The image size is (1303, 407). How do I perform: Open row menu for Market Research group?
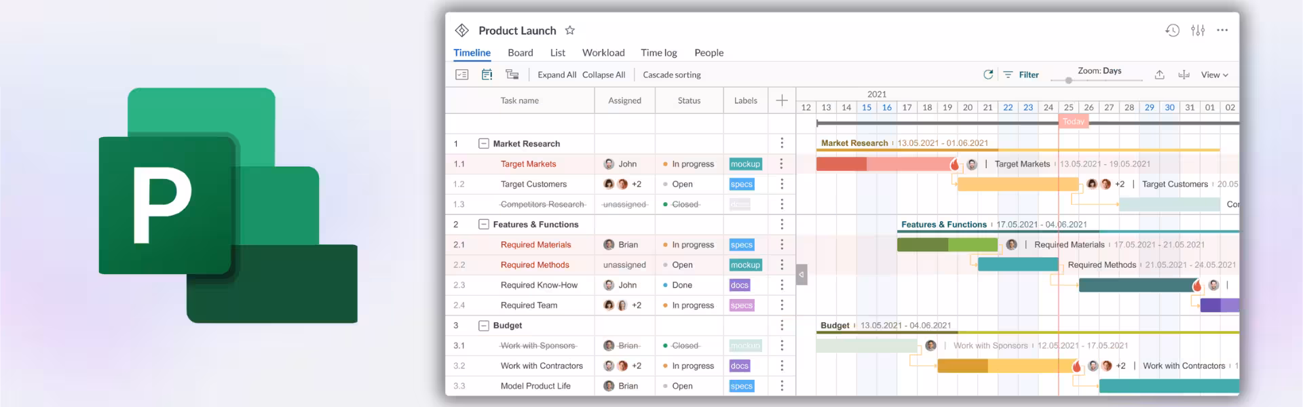782,143
